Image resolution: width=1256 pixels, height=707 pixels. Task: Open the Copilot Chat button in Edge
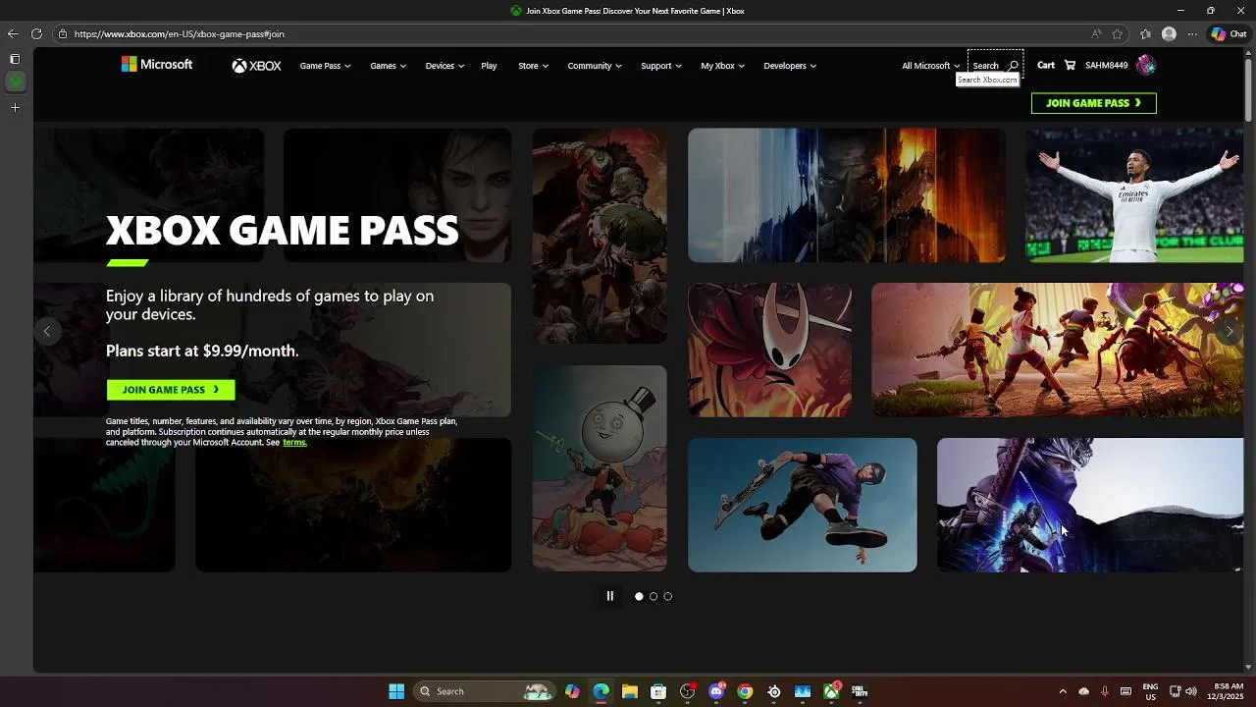1230,33
